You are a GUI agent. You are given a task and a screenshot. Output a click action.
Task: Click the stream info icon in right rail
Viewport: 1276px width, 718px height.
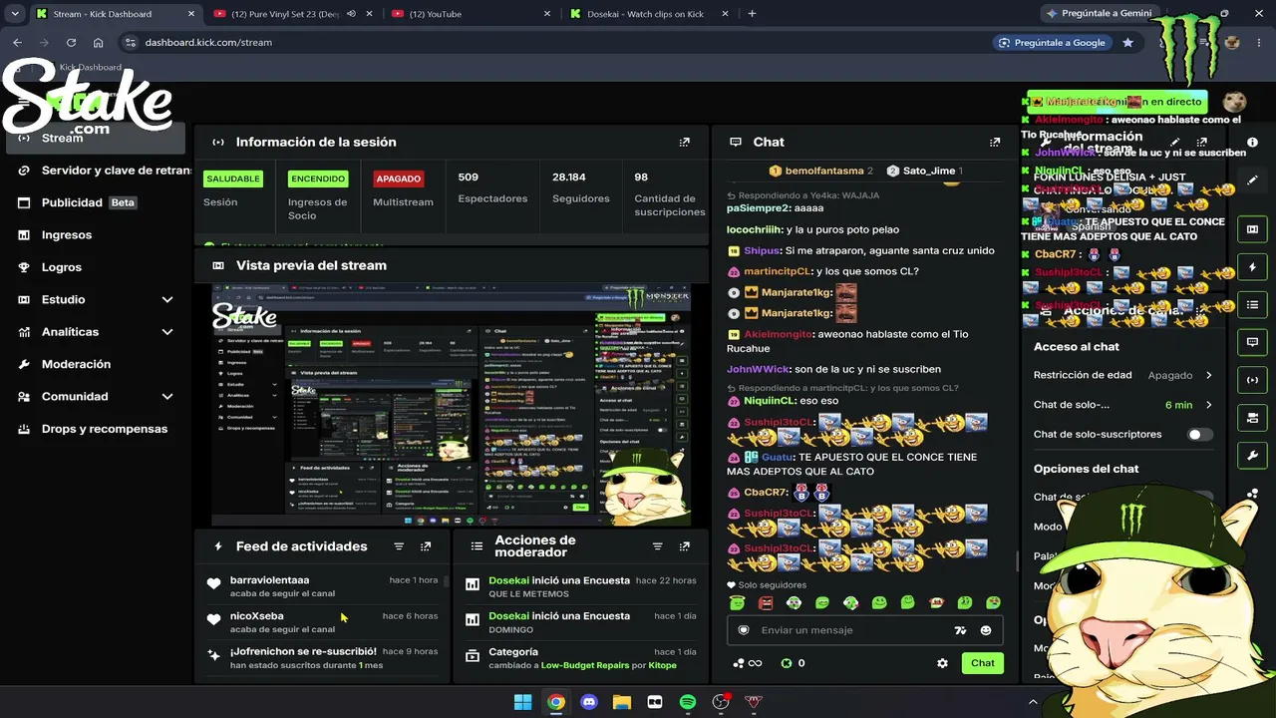[1252, 143]
